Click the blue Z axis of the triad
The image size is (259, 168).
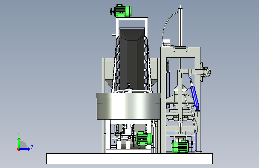click(x=25, y=149)
